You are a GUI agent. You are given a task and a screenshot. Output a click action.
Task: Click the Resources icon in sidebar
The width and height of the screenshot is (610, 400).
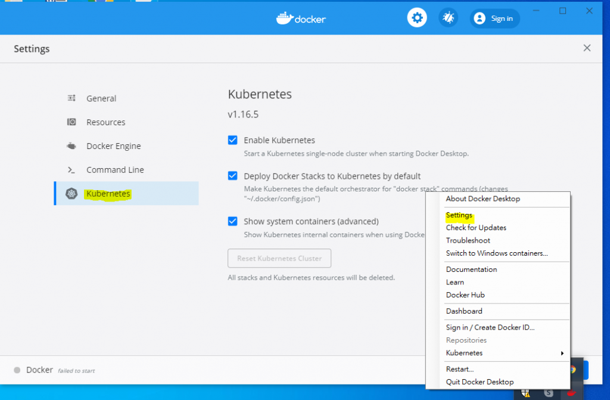[71, 122]
